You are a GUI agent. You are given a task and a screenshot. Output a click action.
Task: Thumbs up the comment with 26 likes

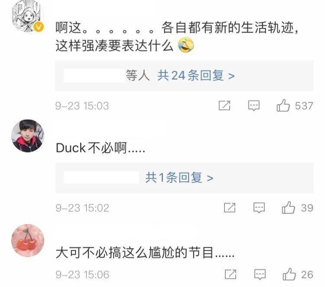[289, 274]
